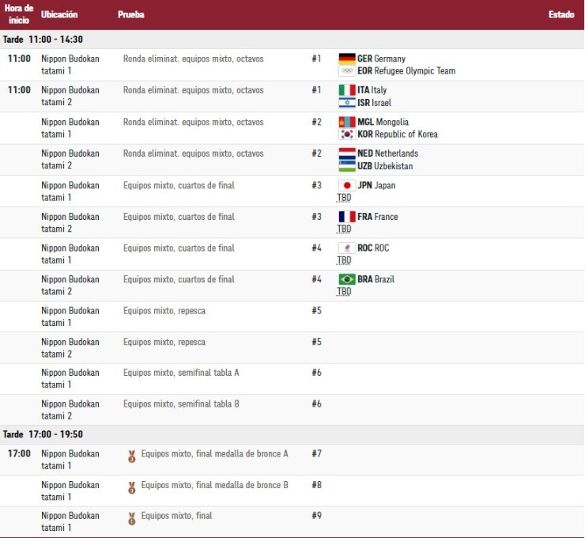Click the Refugee Olympic Team flag icon
The width and height of the screenshot is (585, 538).
coord(346,71)
